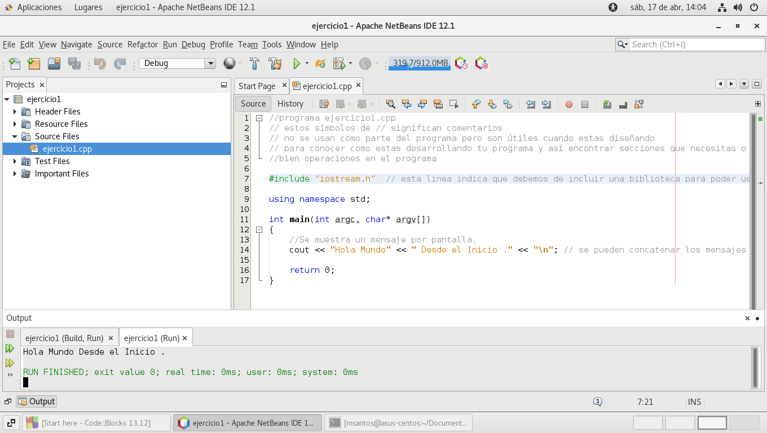Open the Refactor menu
767x433 pixels.
click(x=143, y=45)
